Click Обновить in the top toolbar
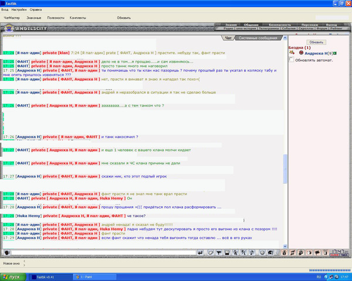 pyautogui.click(x=124, y=18)
